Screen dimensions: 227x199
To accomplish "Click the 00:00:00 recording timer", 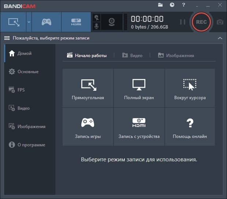I will coord(147,19).
